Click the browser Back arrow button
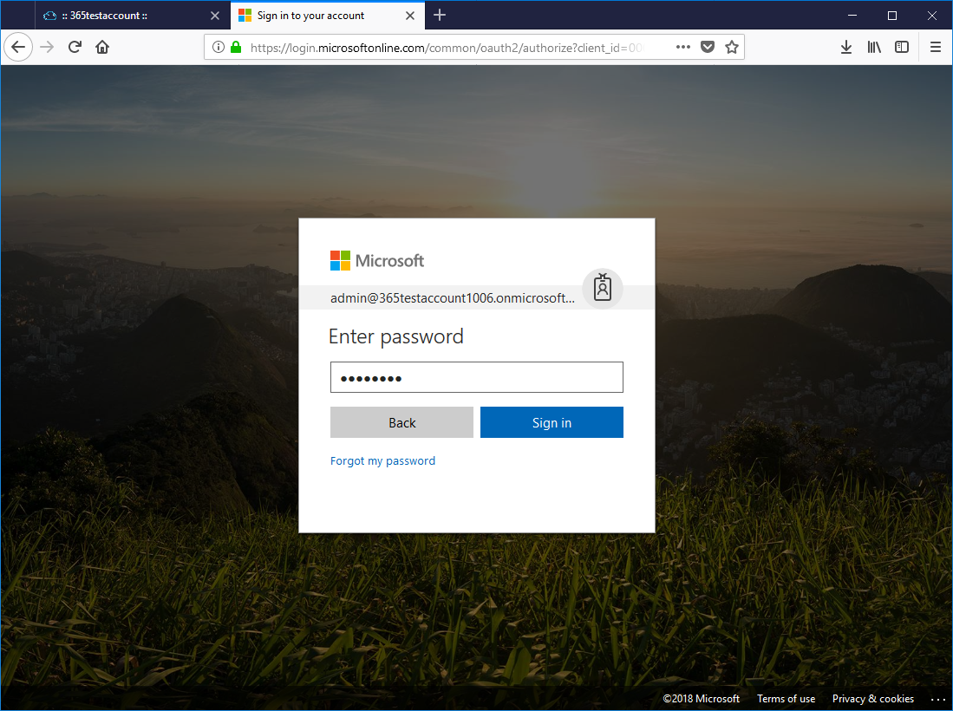This screenshot has width=953, height=711. (18, 48)
